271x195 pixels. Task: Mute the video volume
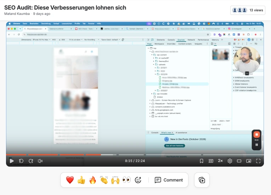pos(40,161)
